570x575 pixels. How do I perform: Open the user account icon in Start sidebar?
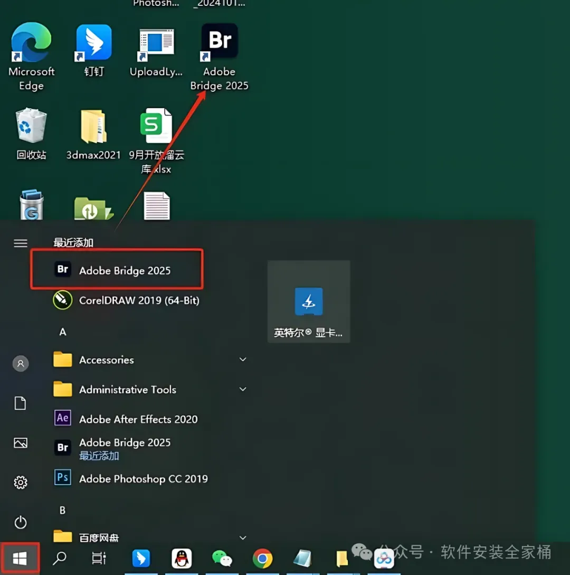21,363
